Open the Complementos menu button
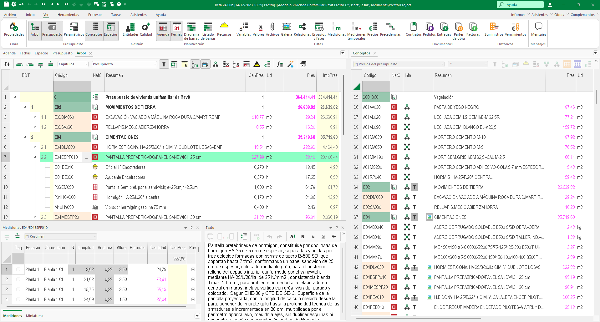Viewport: 600px width, 322px height. (x=584, y=15)
